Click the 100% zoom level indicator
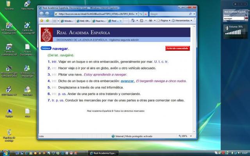Image resolution: width=250 pixels, height=156 pixels. tap(183, 136)
